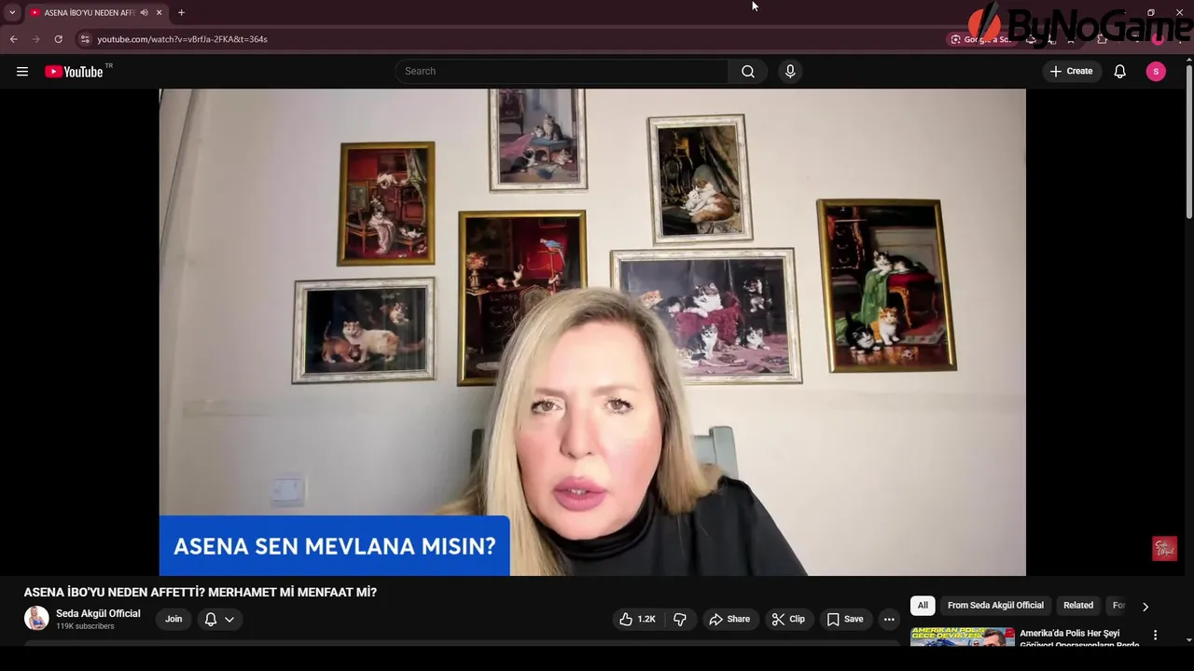Open more actions three-dot menu

coord(889,619)
